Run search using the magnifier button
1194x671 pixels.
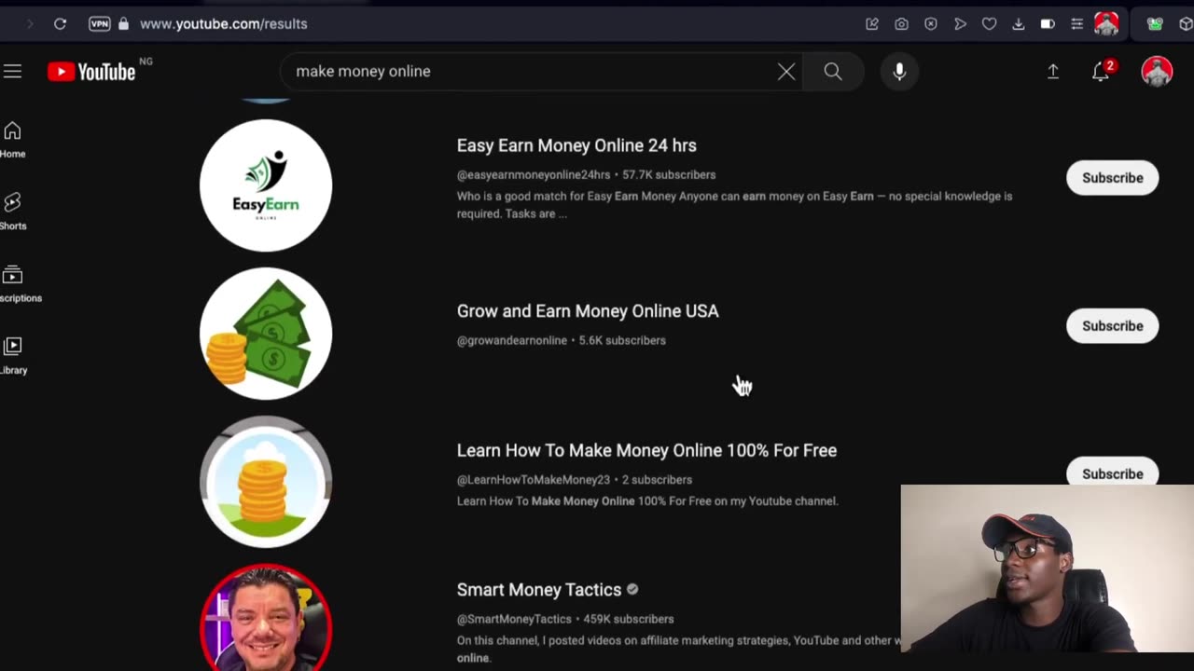point(833,72)
